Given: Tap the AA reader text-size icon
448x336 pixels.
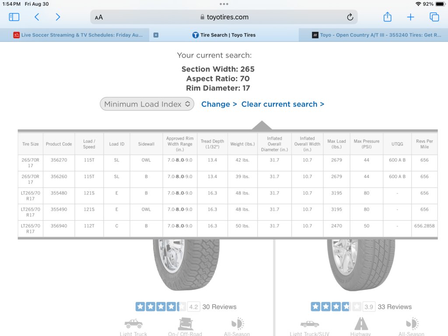Looking at the screenshot, I should [x=99, y=17].
